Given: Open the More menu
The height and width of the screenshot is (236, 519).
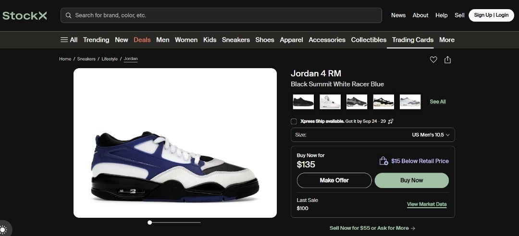Looking at the screenshot, I should coord(446,40).
